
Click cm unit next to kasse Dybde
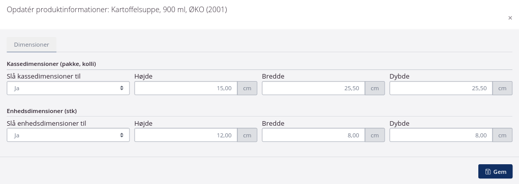point(502,88)
